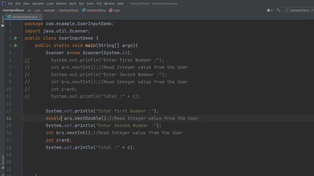
Task: Open the Navigate menu
Action: pyautogui.click(x=38, y=3)
